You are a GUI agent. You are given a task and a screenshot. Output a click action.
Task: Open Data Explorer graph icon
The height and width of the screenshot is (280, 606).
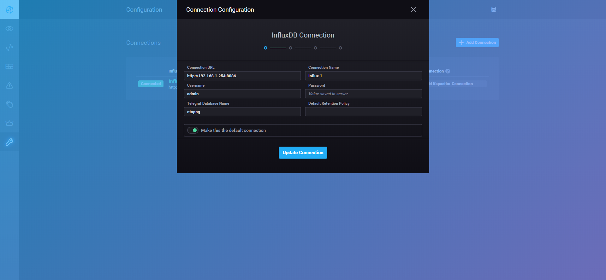9,47
